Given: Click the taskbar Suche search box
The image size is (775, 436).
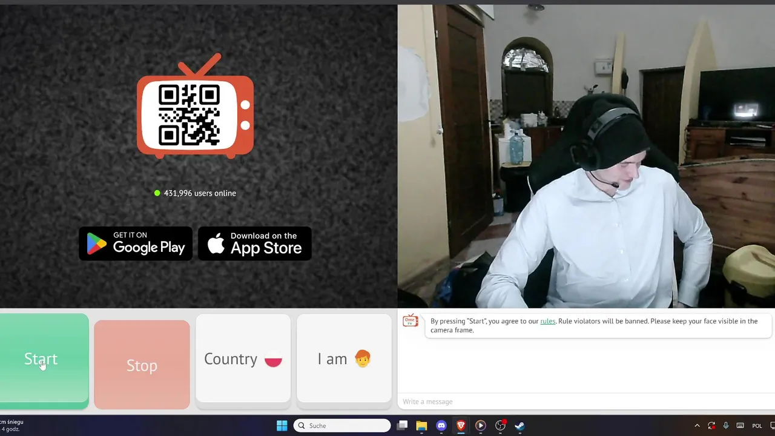Looking at the screenshot, I should (x=342, y=426).
